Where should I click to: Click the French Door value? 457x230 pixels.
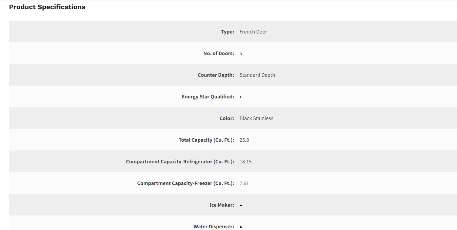(253, 32)
